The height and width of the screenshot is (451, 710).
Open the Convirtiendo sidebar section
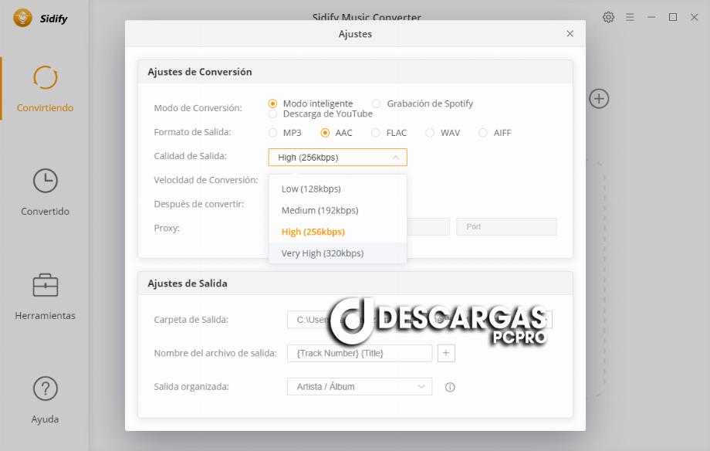pos(45,89)
